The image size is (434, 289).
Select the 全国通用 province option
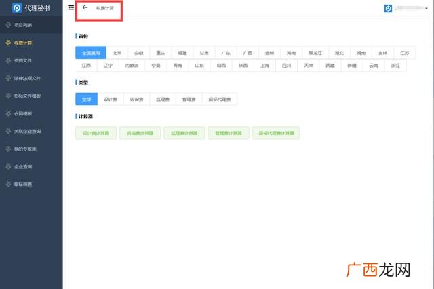point(91,53)
